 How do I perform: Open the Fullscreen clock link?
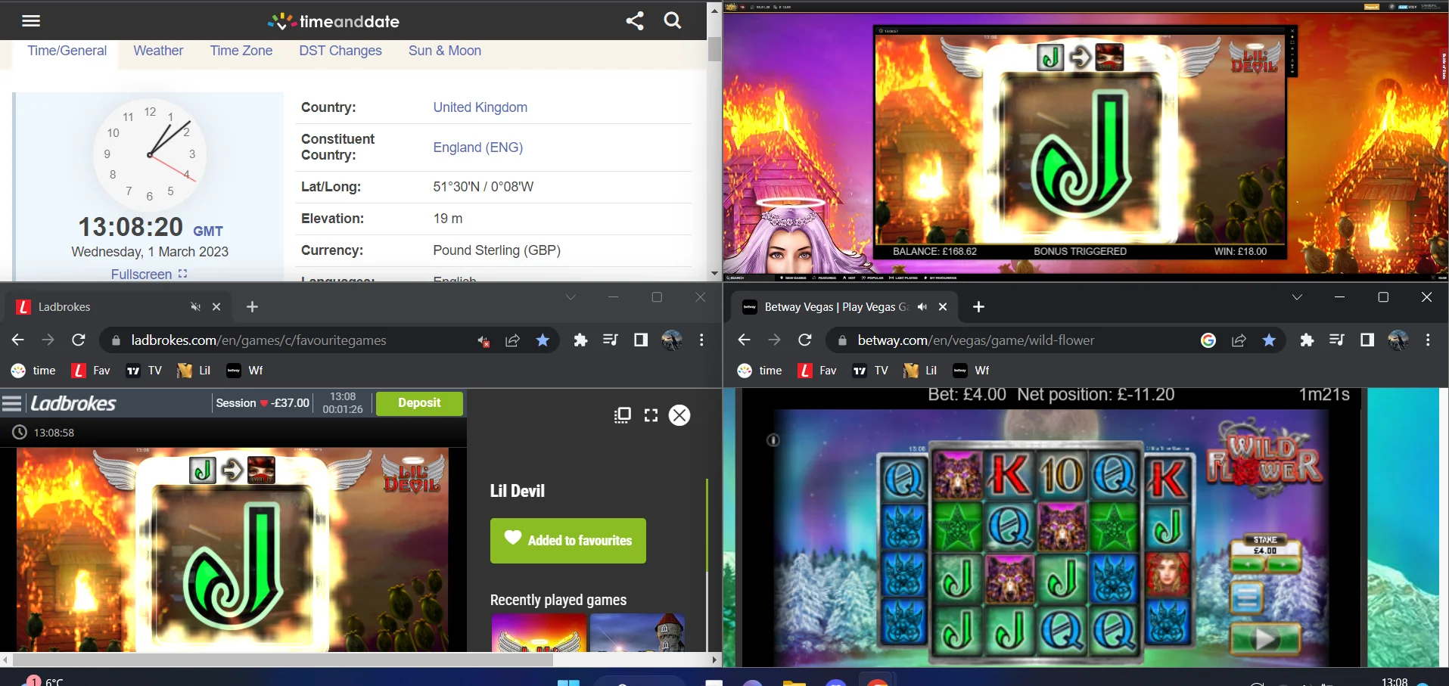click(149, 274)
